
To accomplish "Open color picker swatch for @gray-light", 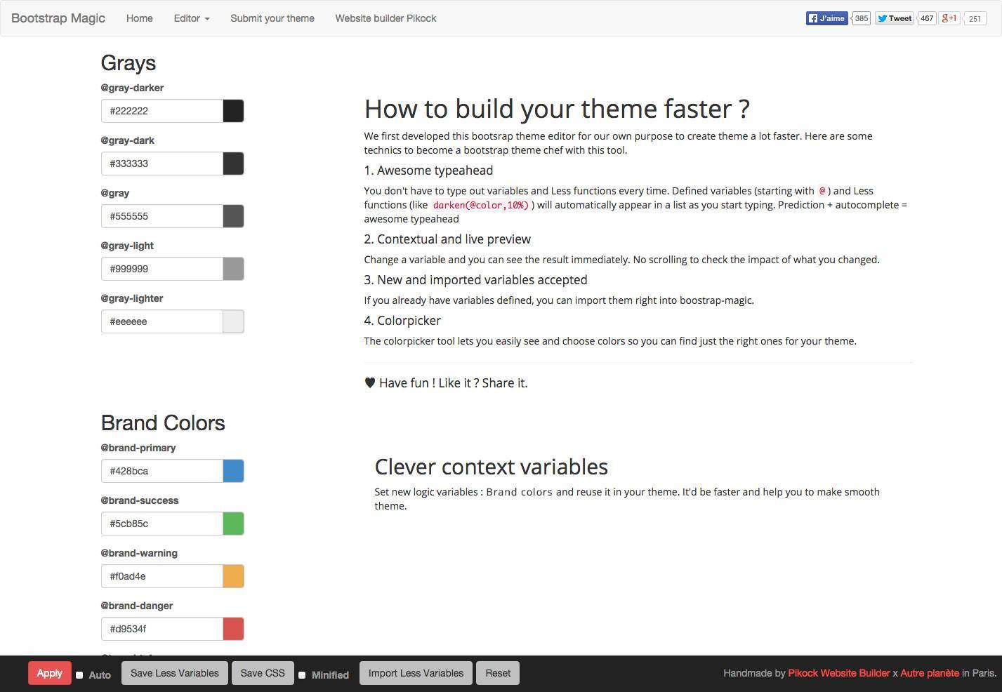I will pos(233,269).
